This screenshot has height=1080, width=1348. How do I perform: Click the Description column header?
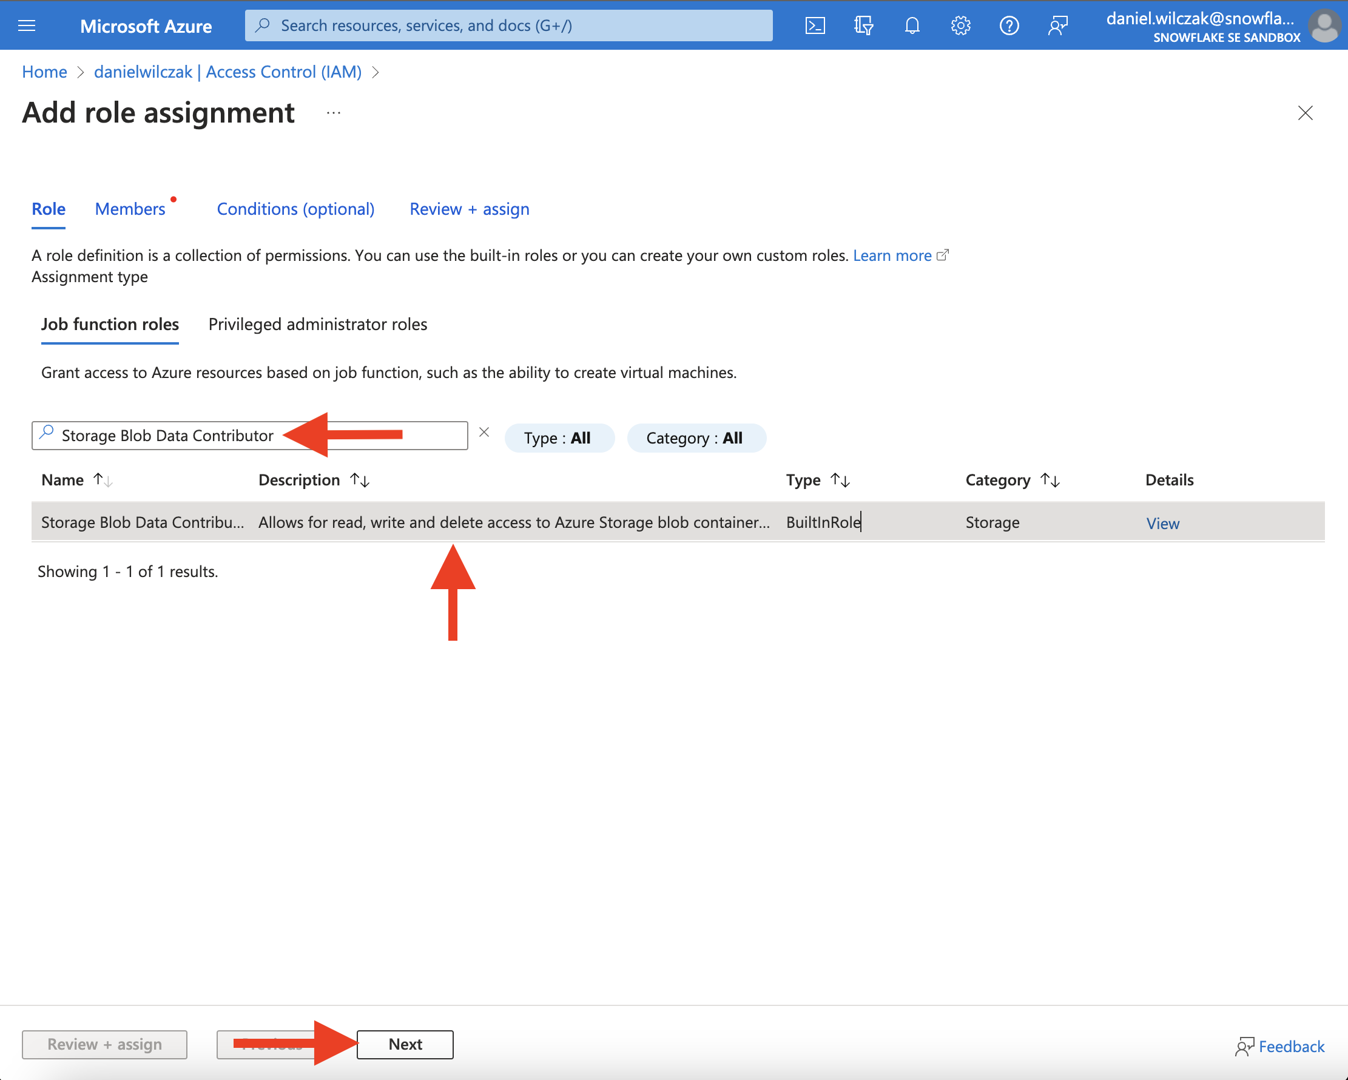coord(299,481)
